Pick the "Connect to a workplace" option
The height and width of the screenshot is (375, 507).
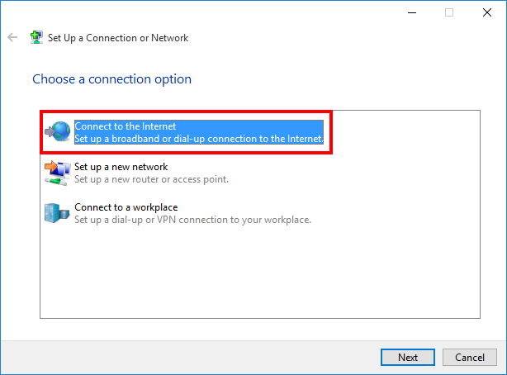[126, 207]
